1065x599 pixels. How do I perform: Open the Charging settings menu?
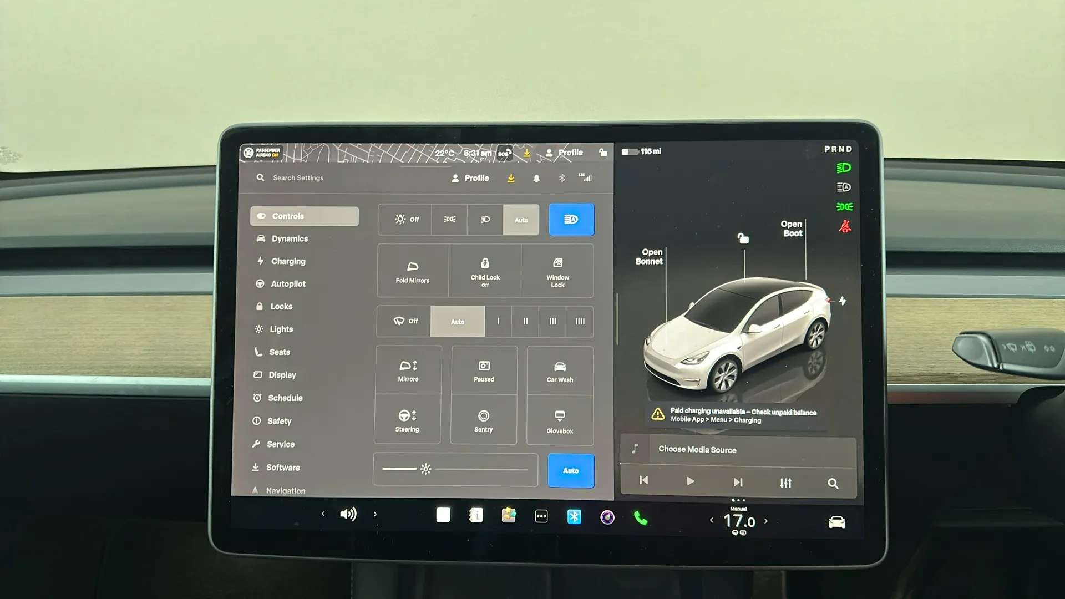pos(281,261)
